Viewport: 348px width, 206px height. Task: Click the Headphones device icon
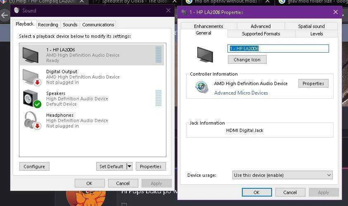32,120
